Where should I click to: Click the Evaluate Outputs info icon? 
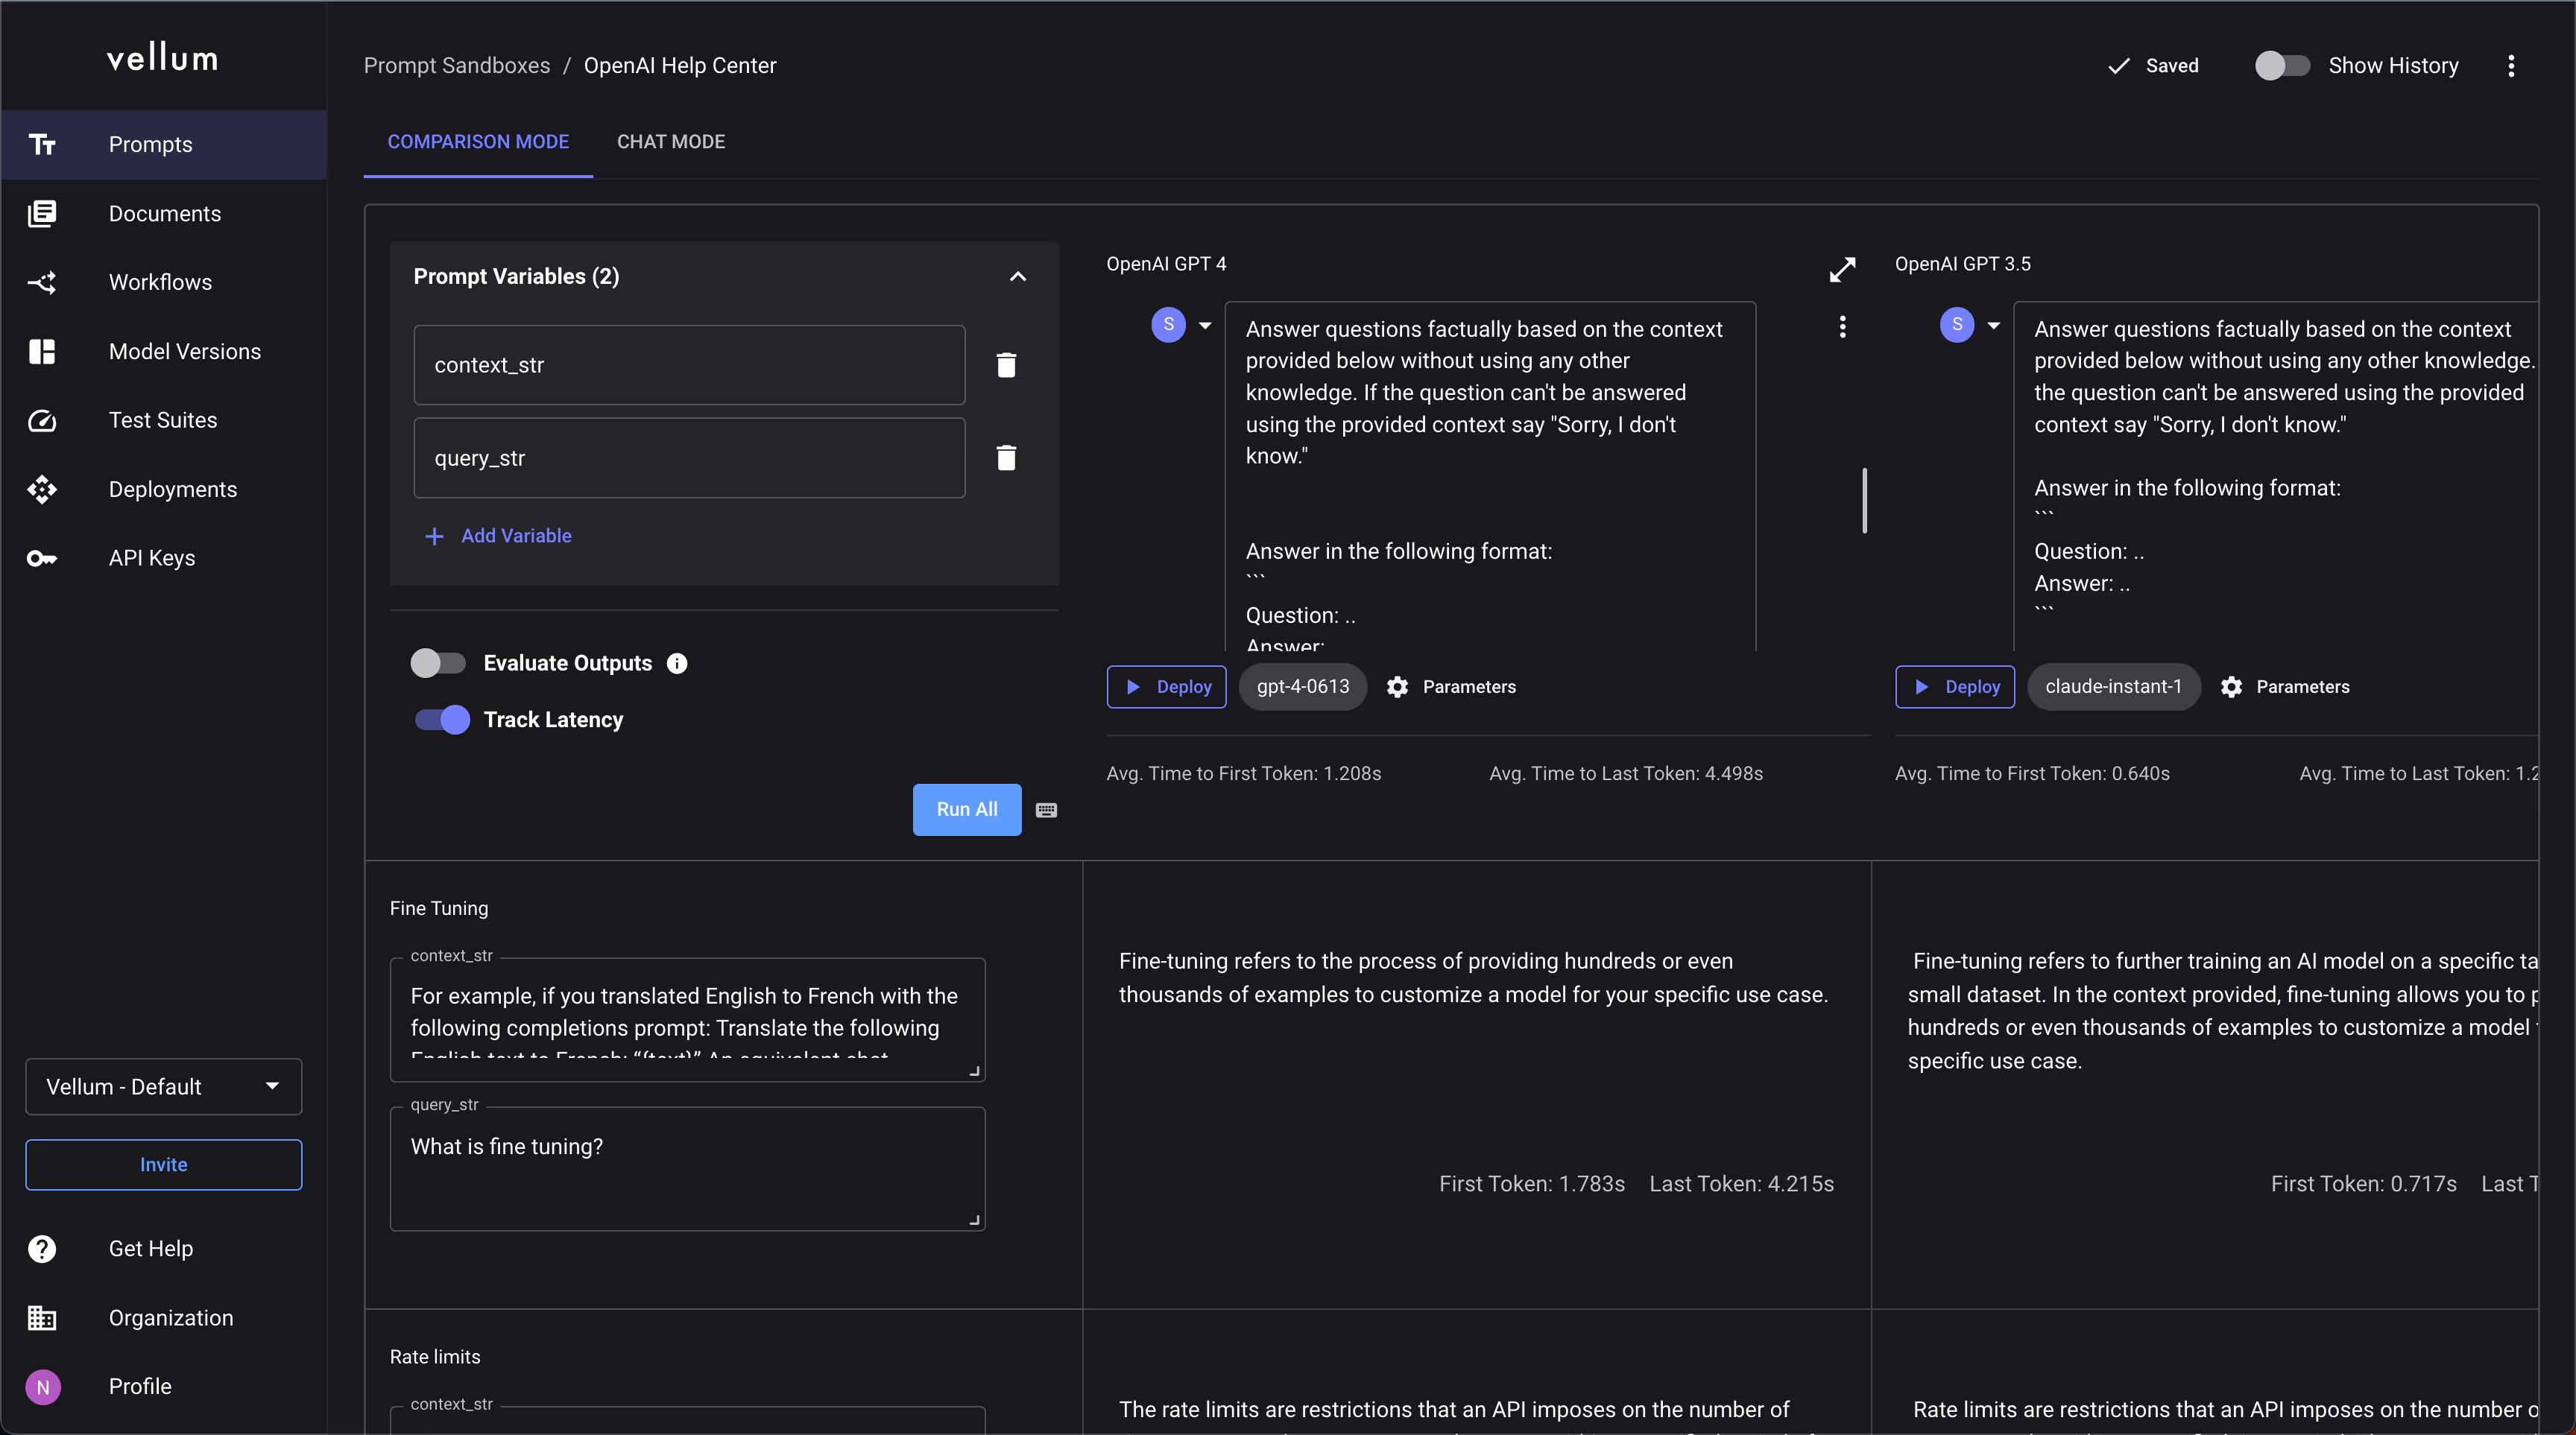[x=677, y=662]
